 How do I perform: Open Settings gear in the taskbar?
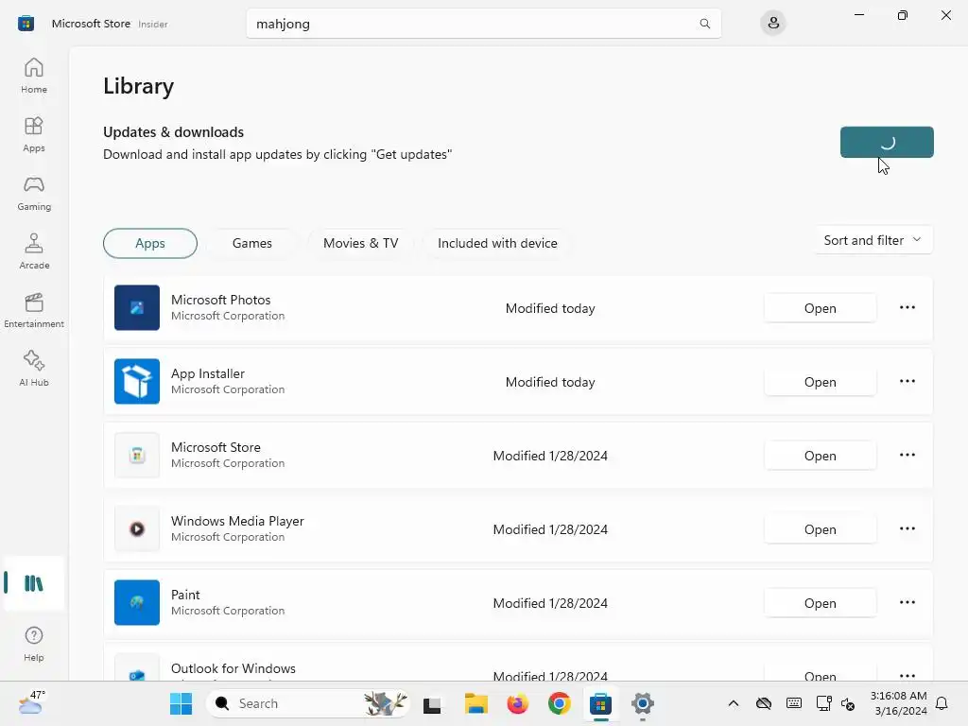click(x=642, y=703)
